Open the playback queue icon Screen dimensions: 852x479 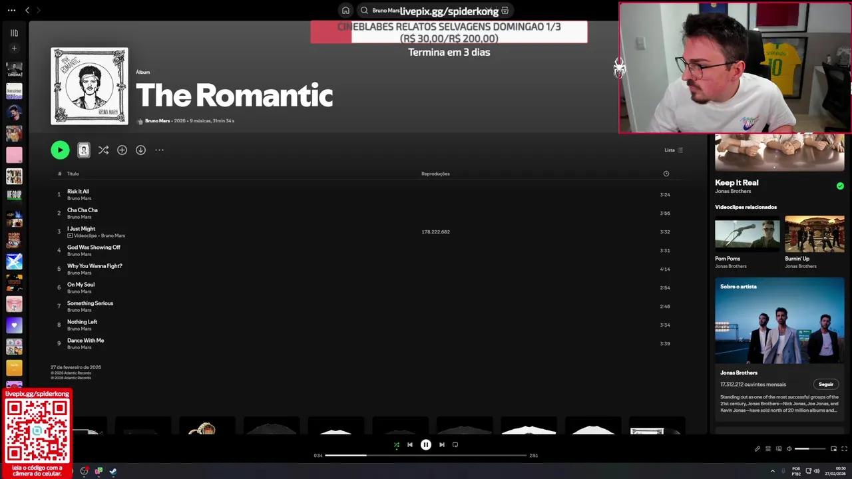[768, 449]
